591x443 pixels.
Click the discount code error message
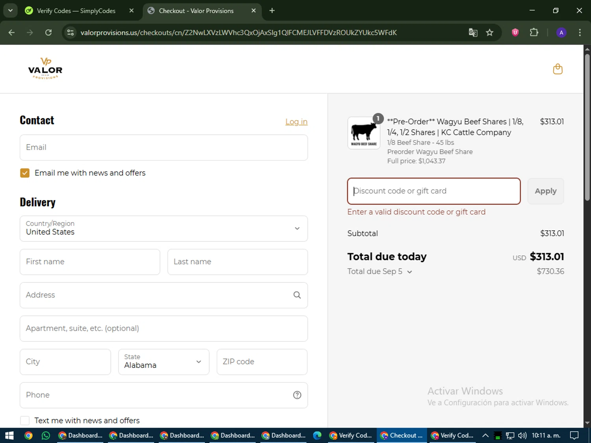point(416,212)
